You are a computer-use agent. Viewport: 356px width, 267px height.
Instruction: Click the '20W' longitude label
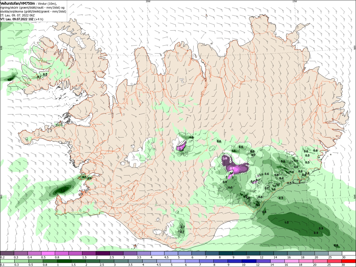click(x=148, y=1)
